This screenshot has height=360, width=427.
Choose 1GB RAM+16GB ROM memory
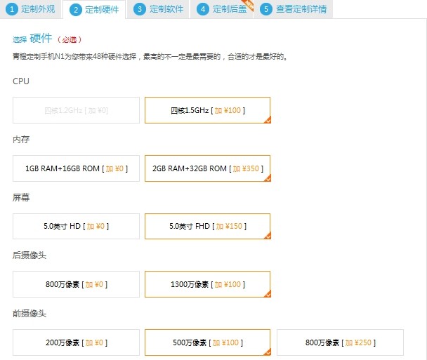pos(76,168)
